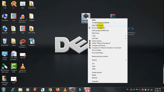
Task: Choose Pin to Taskbar
Action: (108, 50)
